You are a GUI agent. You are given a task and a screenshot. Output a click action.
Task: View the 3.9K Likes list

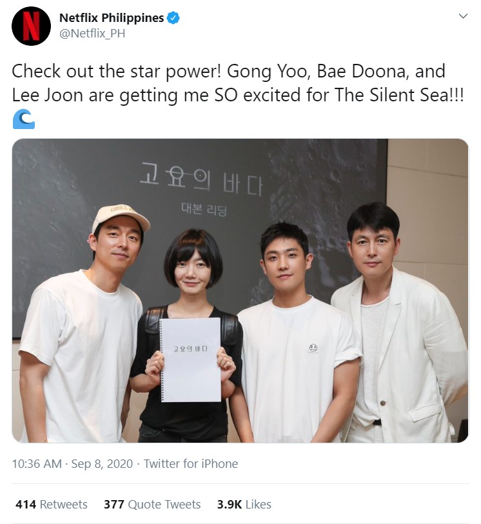244,504
